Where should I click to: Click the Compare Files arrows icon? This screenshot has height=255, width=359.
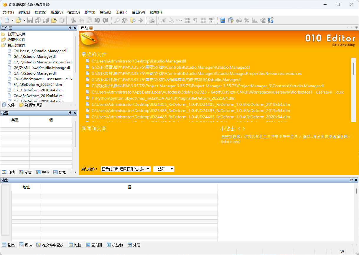click(239, 20)
